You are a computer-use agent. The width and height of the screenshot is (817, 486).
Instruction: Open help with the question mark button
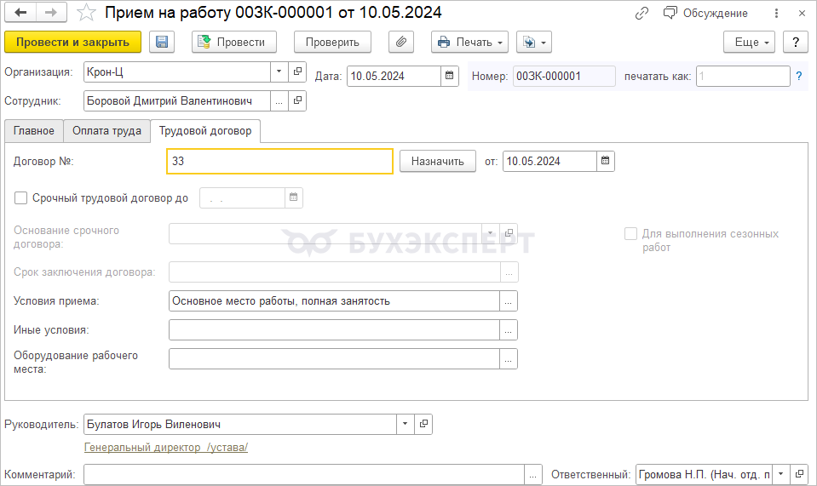coord(796,43)
